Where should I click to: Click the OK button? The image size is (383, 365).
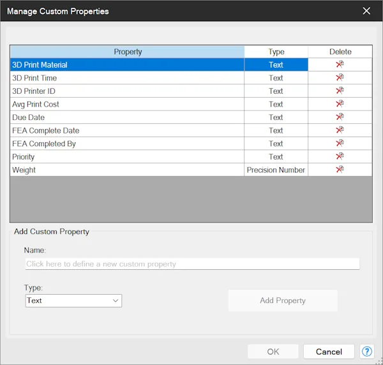tap(273, 352)
